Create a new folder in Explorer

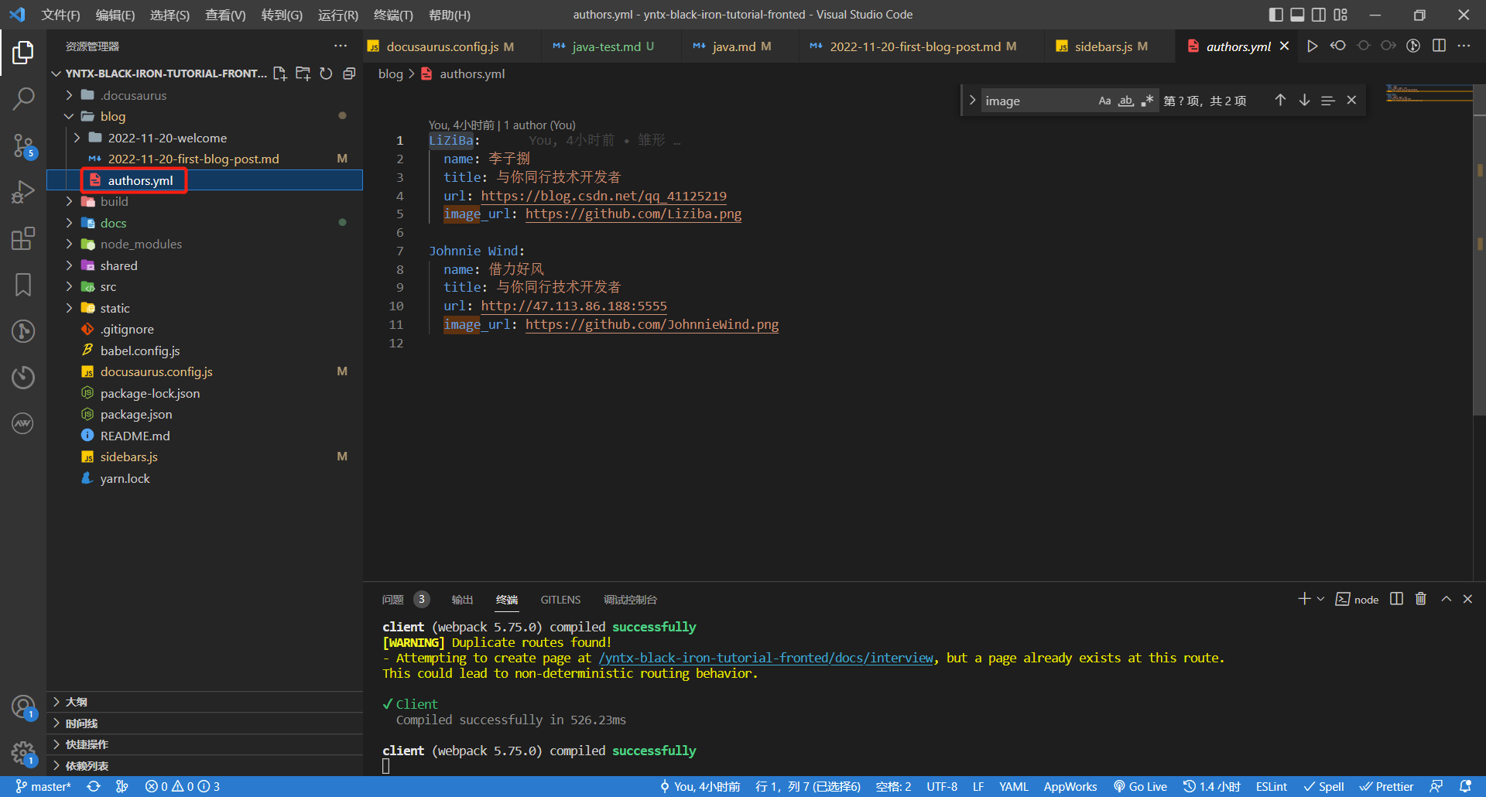(x=303, y=74)
